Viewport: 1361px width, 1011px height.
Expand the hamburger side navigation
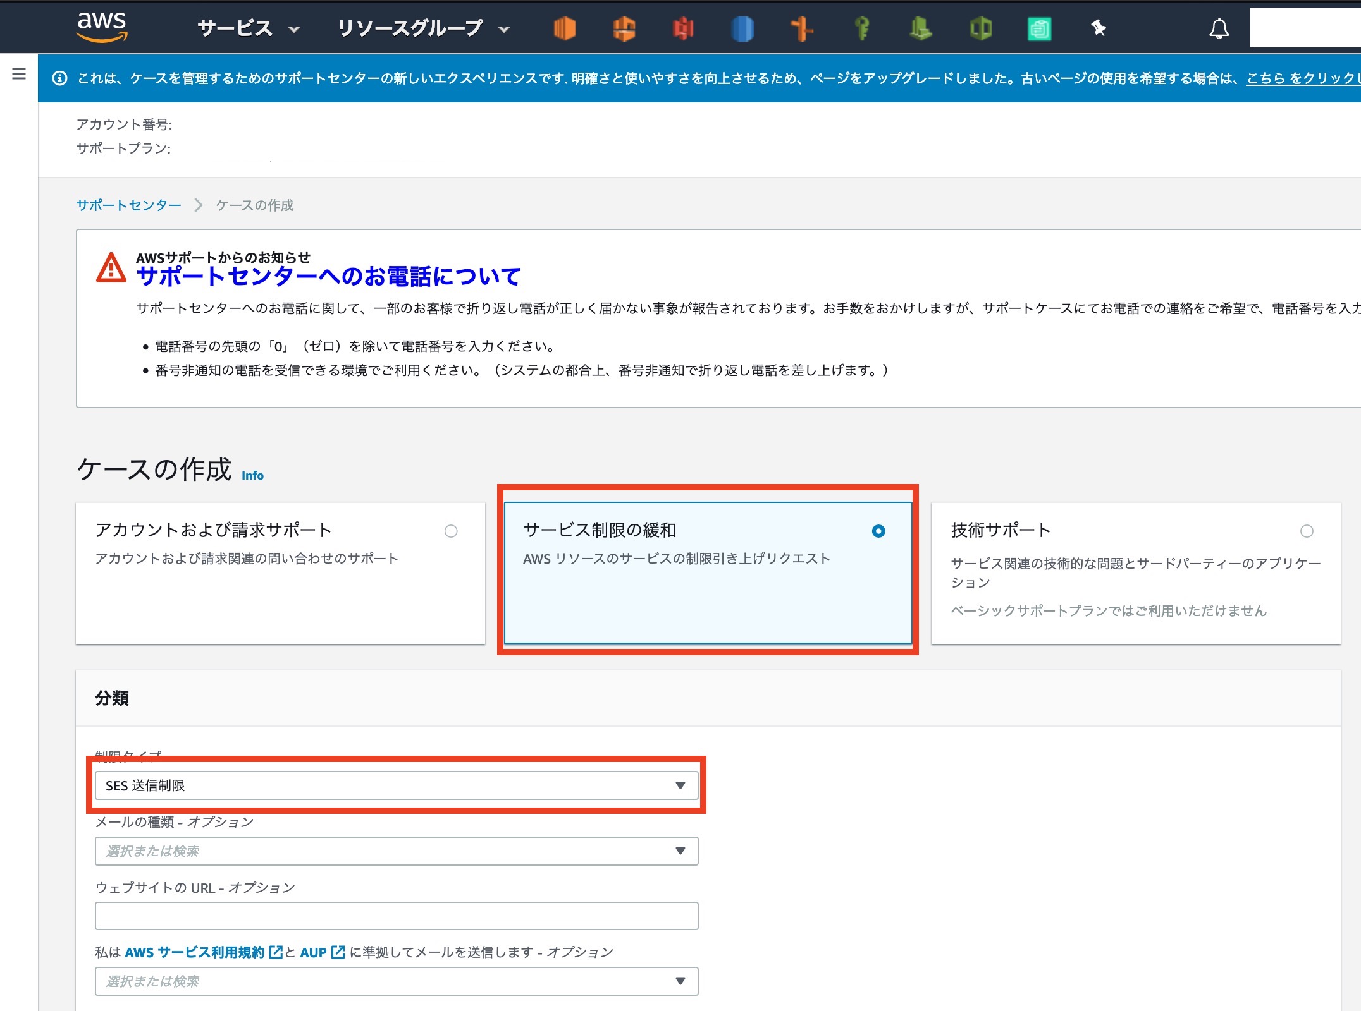[19, 74]
